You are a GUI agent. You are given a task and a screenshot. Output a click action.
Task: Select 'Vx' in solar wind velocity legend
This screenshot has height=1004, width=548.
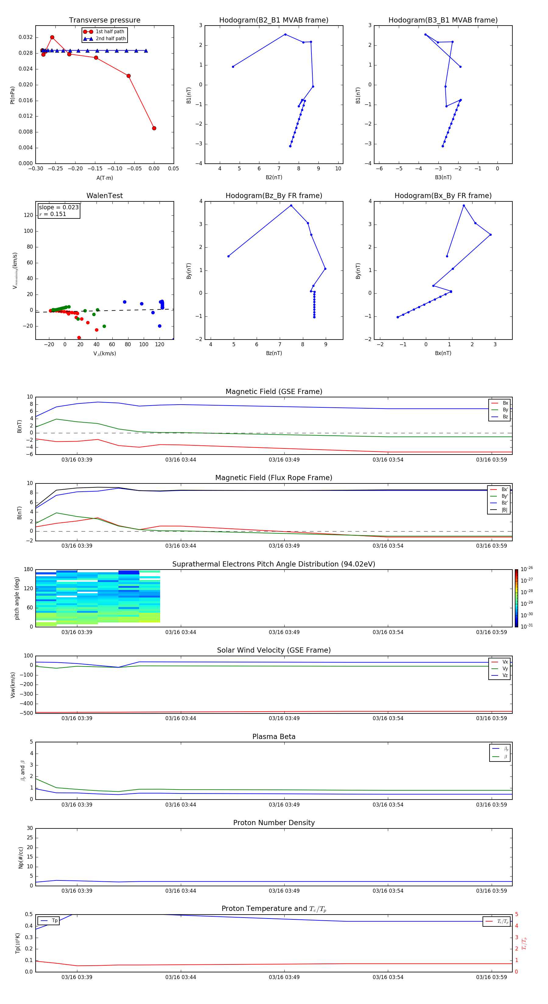click(500, 662)
